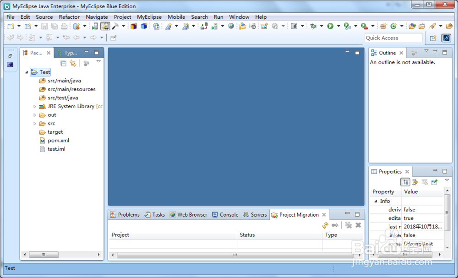This screenshot has width=458, height=278.
Task: Click the blue cube icon
Action: (144, 26)
